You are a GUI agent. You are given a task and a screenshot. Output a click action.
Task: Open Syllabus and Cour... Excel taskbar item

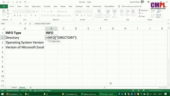click(x=89, y=94)
